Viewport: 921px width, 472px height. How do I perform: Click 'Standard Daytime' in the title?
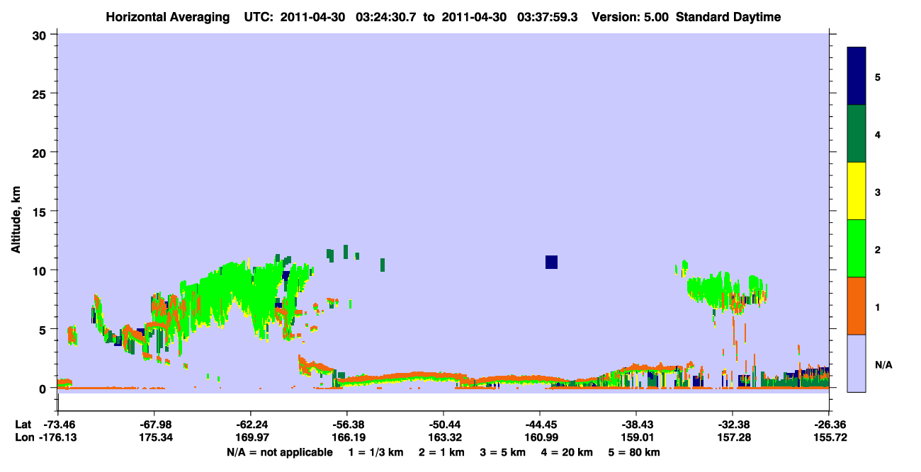(728, 17)
